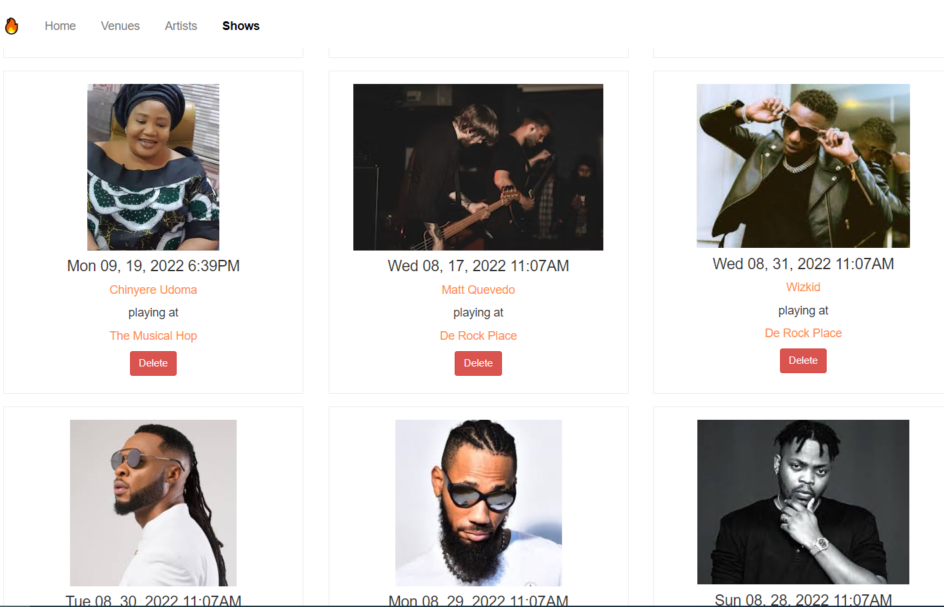The image size is (944, 607).
Task: Click black-and-white portrait in Sun 08, 28 card
Action: tap(803, 502)
